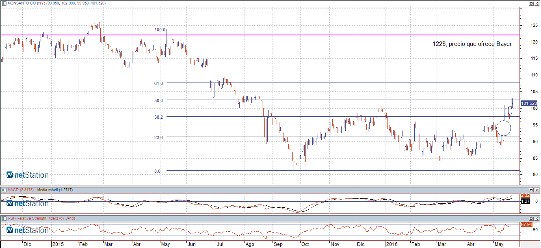Viewport: 541px width, 248px height.
Task: Maximize the MACD indicator panel
Action: [531, 190]
